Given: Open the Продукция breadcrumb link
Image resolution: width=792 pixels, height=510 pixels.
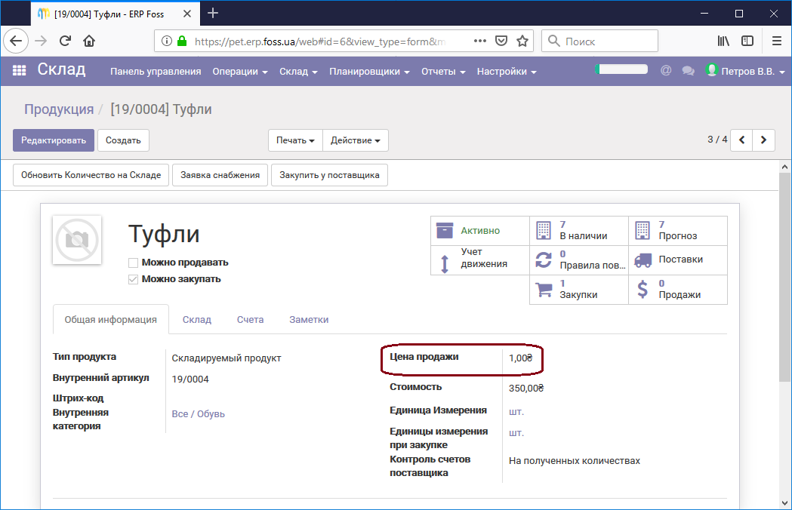Looking at the screenshot, I should pyautogui.click(x=59, y=109).
